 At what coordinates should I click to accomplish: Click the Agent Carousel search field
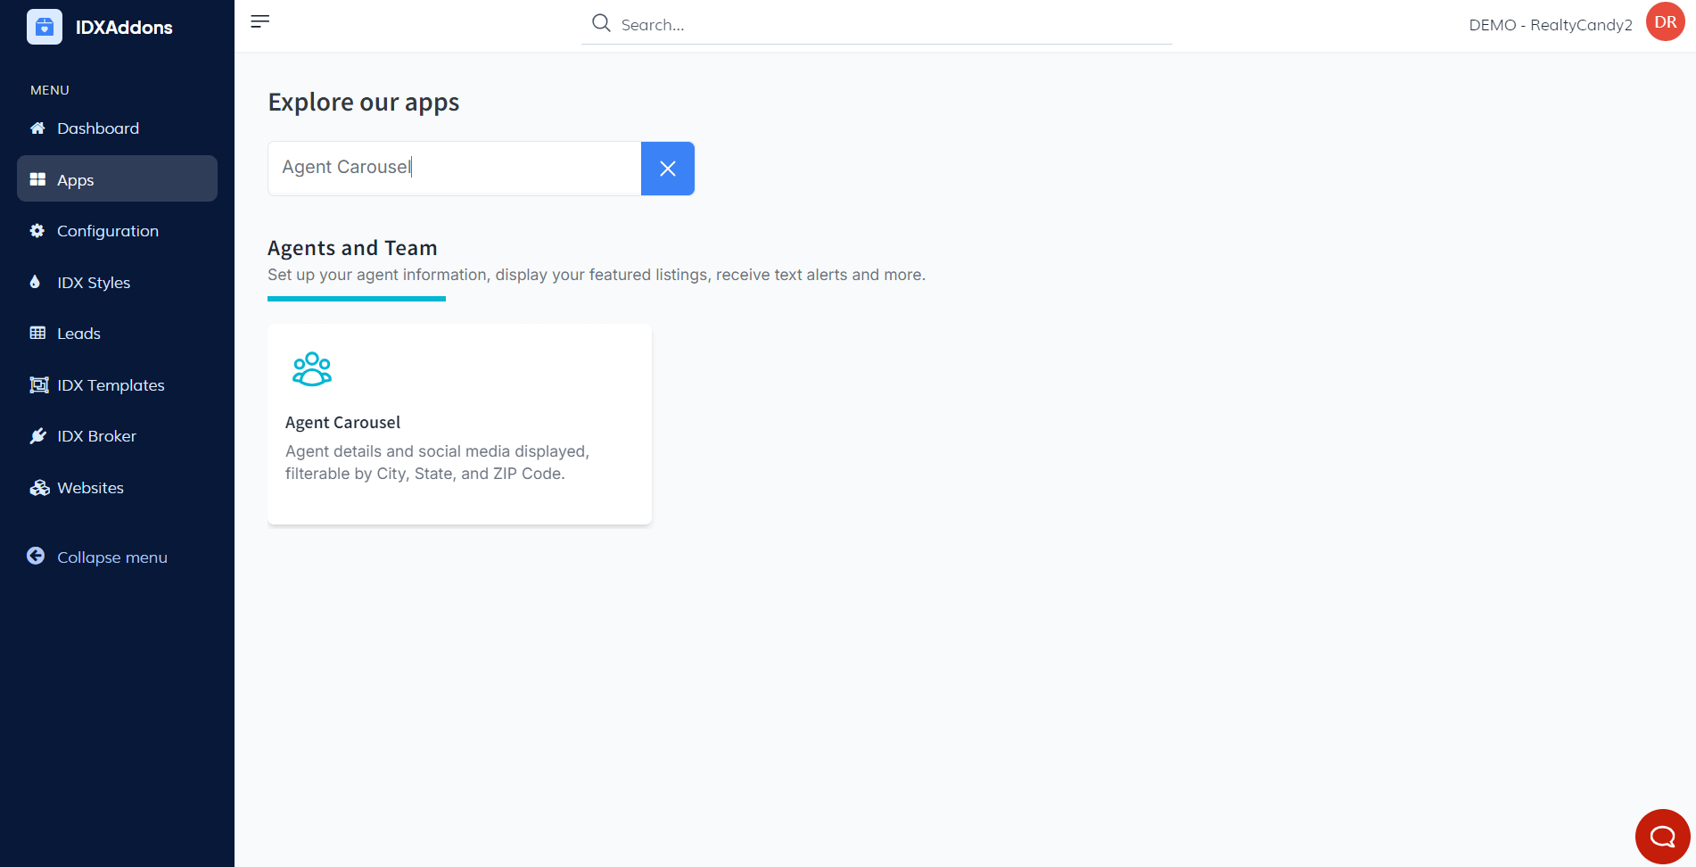point(454,168)
